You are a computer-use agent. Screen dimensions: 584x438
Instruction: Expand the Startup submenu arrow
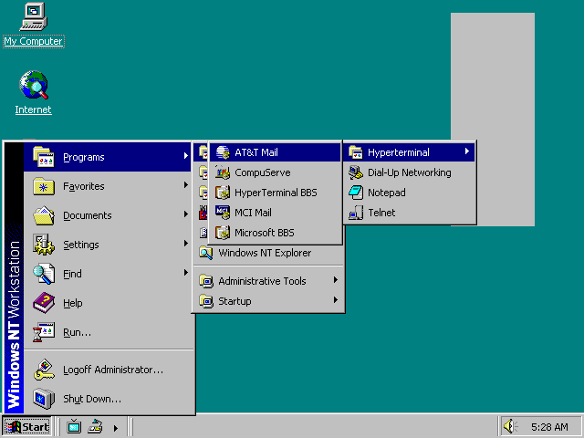click(x=336, y=300)
